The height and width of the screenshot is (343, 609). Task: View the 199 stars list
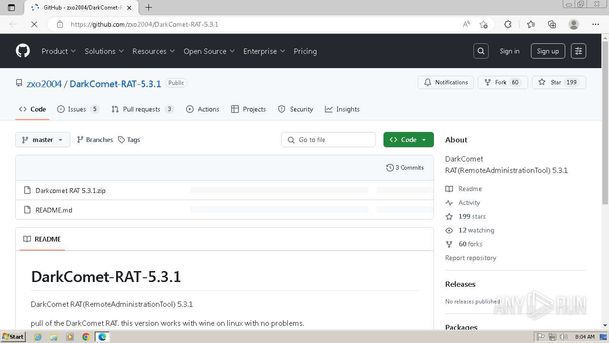[x=466, y=216]
